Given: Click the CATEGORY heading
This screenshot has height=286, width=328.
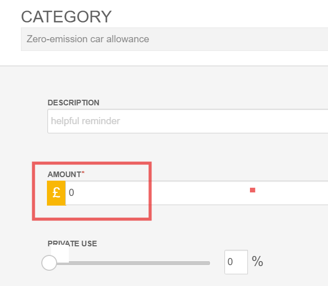Looking at the screenshot, I should pyautogui.click(x=66, y=17).
